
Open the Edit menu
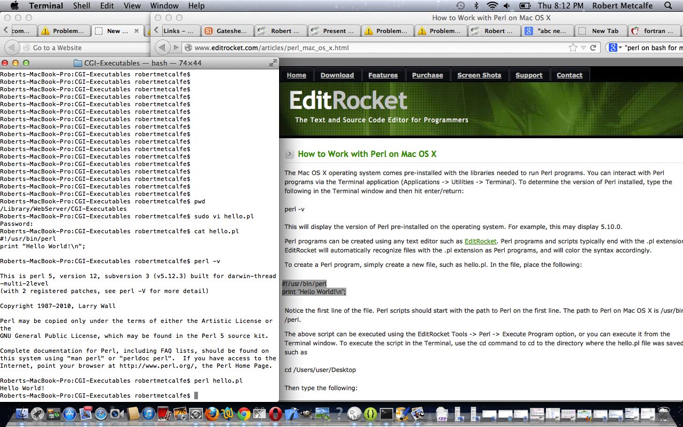pos(107,6)
